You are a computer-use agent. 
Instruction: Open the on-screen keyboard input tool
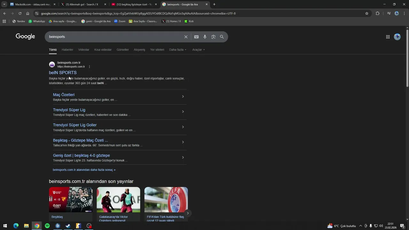(x=196, y=37)
